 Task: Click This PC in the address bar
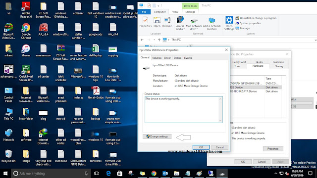(176, 40)
